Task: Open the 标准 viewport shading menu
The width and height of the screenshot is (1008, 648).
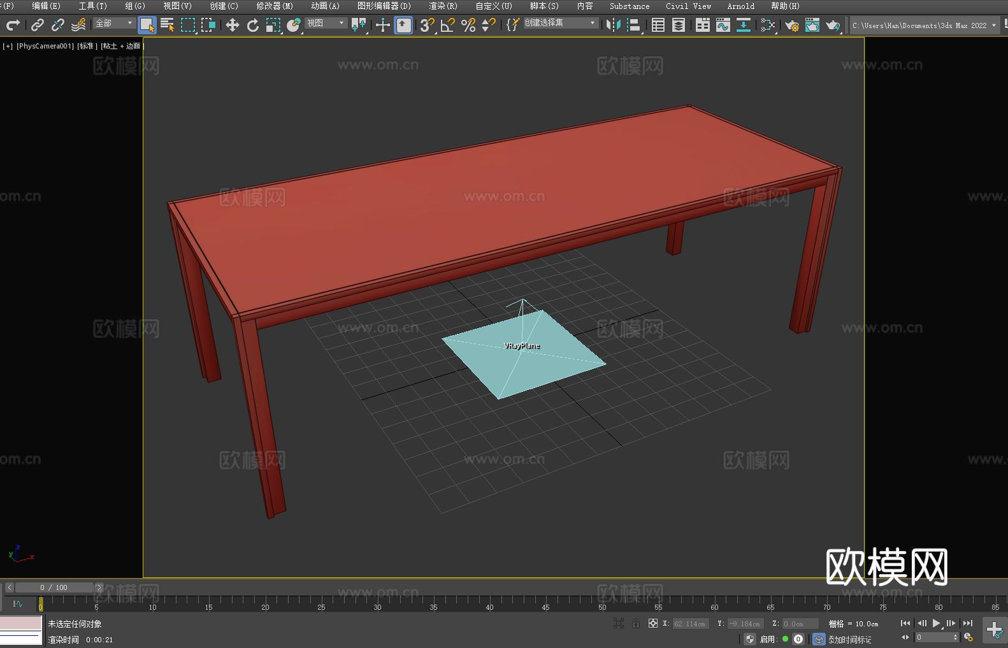Action: (x=87, y=46)
